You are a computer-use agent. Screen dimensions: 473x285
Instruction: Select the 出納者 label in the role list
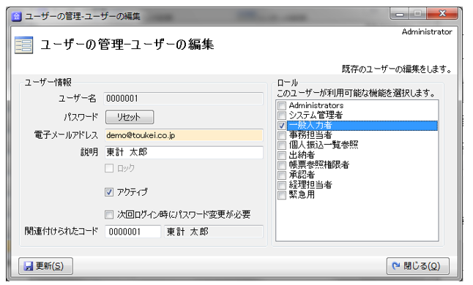coord(302,155)
